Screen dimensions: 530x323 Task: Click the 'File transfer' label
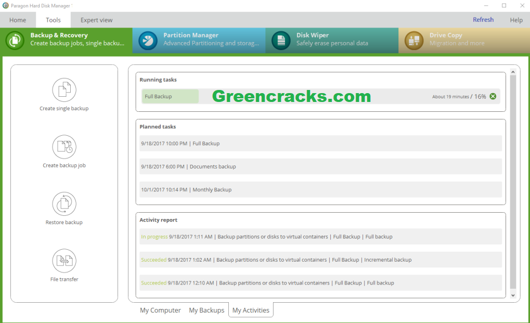tap(64, 279)
